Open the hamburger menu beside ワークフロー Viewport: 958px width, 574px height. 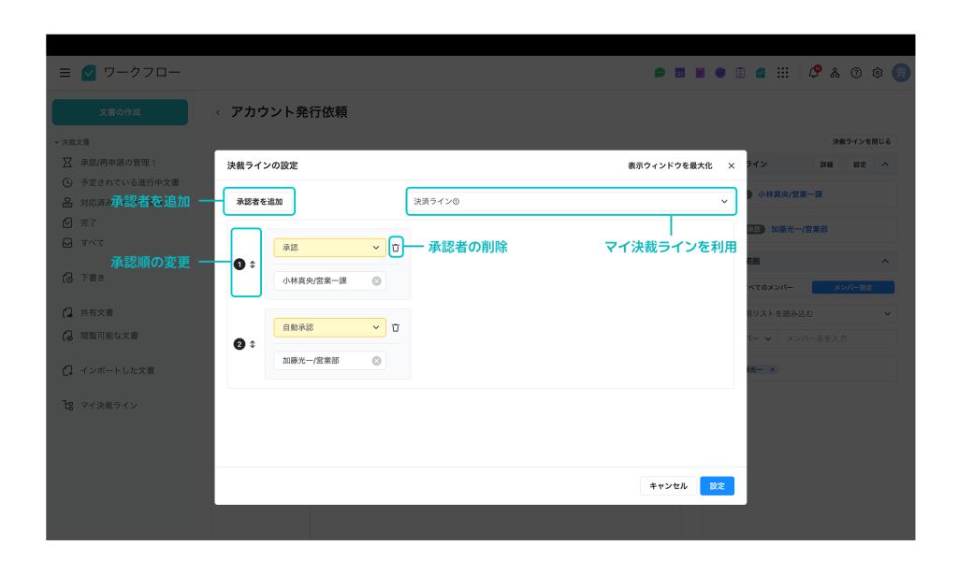coord(65,73)
